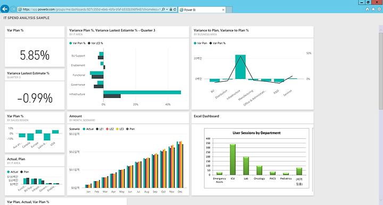Click the Actual legend item in Amount chart
Image resolution: width=383 pixels, height=205 pixels.
88,129
